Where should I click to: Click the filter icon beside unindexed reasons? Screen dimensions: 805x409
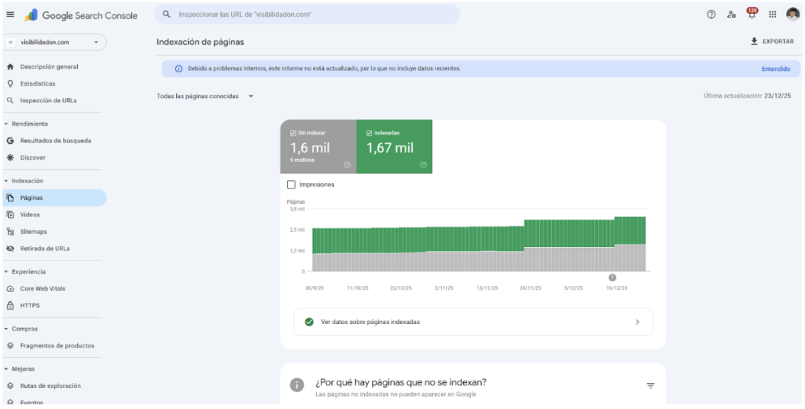(650, 385)
